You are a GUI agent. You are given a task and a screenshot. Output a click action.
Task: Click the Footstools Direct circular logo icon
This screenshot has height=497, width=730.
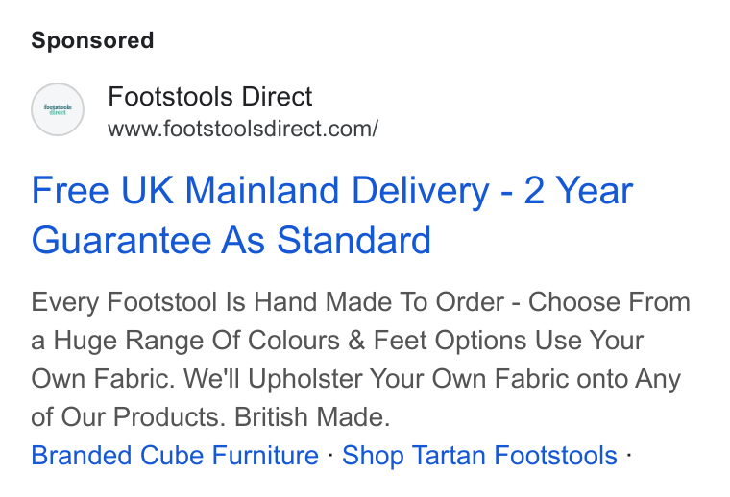(58, 109)
